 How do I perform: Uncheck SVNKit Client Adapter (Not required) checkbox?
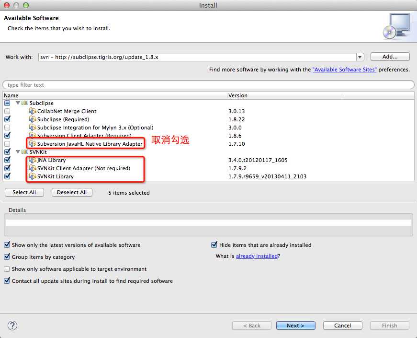click(7, 168)
